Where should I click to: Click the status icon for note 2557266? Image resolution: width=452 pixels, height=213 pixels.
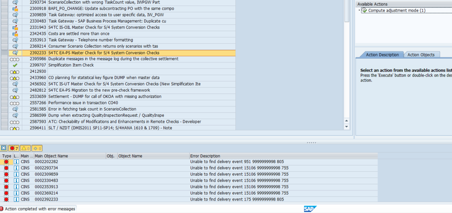coord(15,103)
